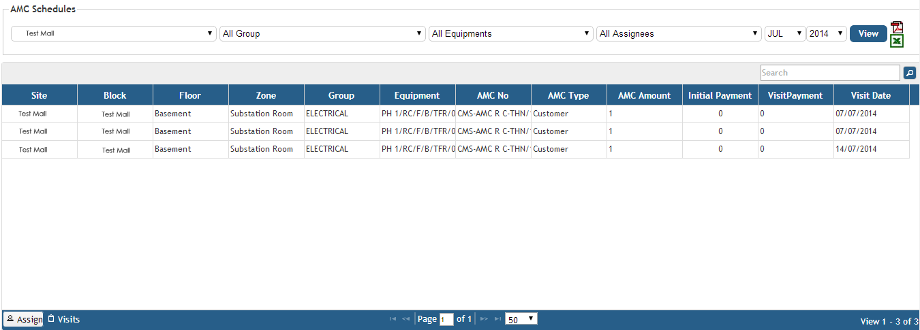Export schedule to Excel icon
Image resolution: width=920 pixels, height=330 pixels.
pos(897,42)
